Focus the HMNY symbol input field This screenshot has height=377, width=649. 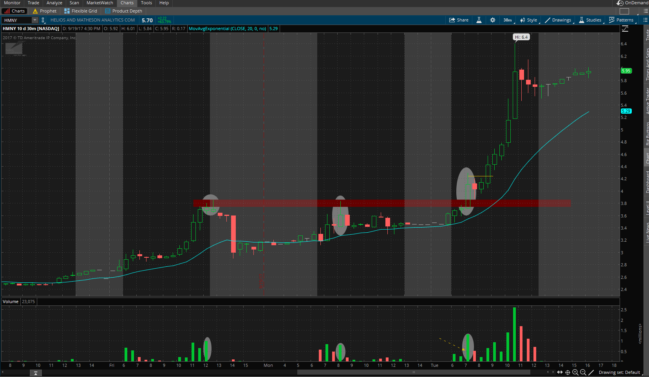(x=17, y=20)
